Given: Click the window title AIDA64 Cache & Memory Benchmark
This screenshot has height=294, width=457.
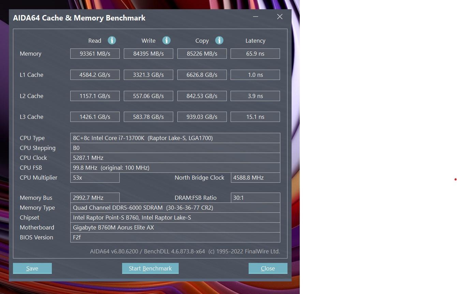Looking at the screenshot, I should (x=79, y=18).
